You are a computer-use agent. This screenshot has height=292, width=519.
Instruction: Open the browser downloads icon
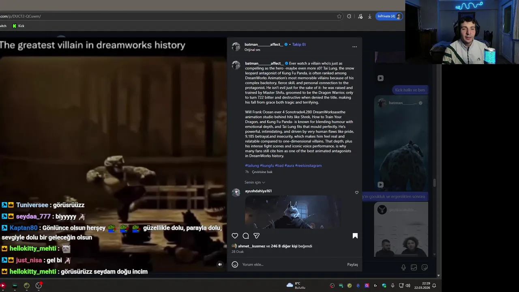[x=370, y=16]
